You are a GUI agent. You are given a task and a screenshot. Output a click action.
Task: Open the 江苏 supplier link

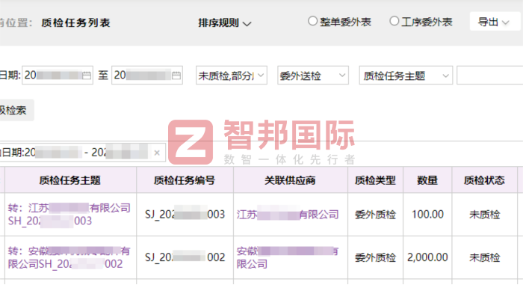point(288,215)
